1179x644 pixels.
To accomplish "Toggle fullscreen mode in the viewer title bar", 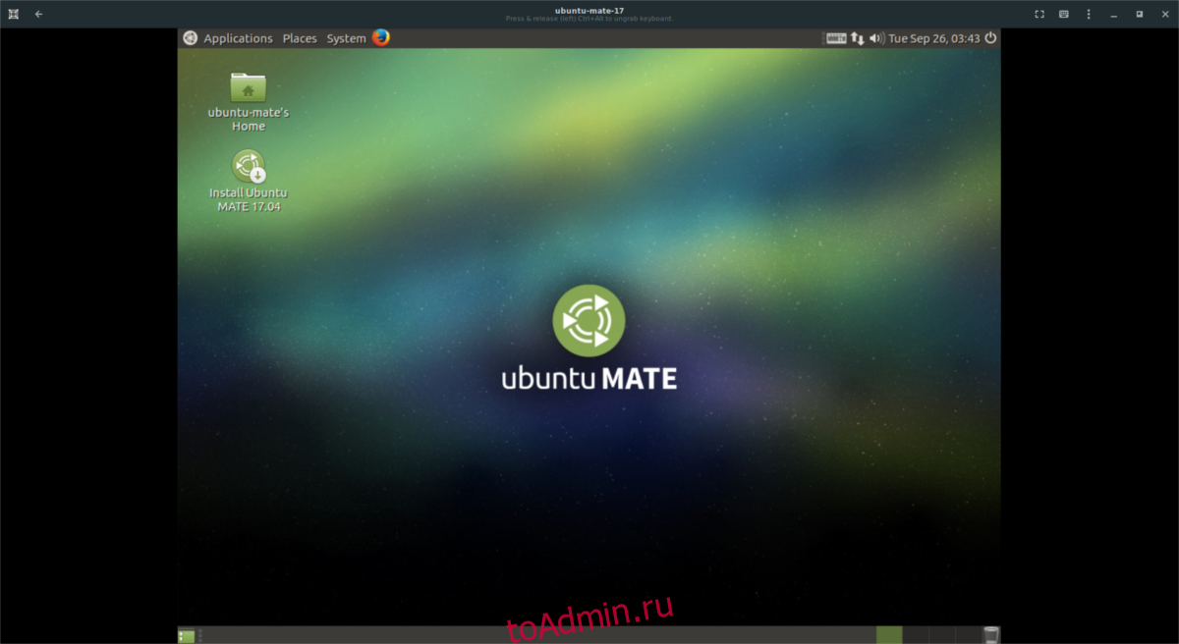I will pos(1039,14).
